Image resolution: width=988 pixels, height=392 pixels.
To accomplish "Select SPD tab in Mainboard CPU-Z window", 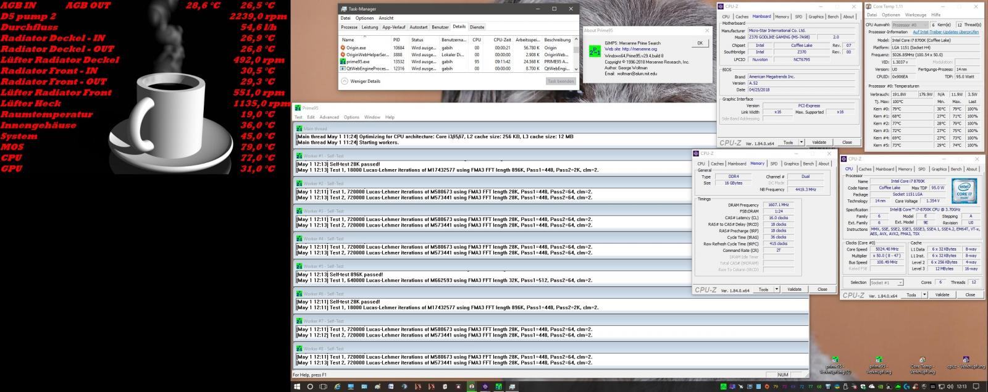I will coord(798,17).
